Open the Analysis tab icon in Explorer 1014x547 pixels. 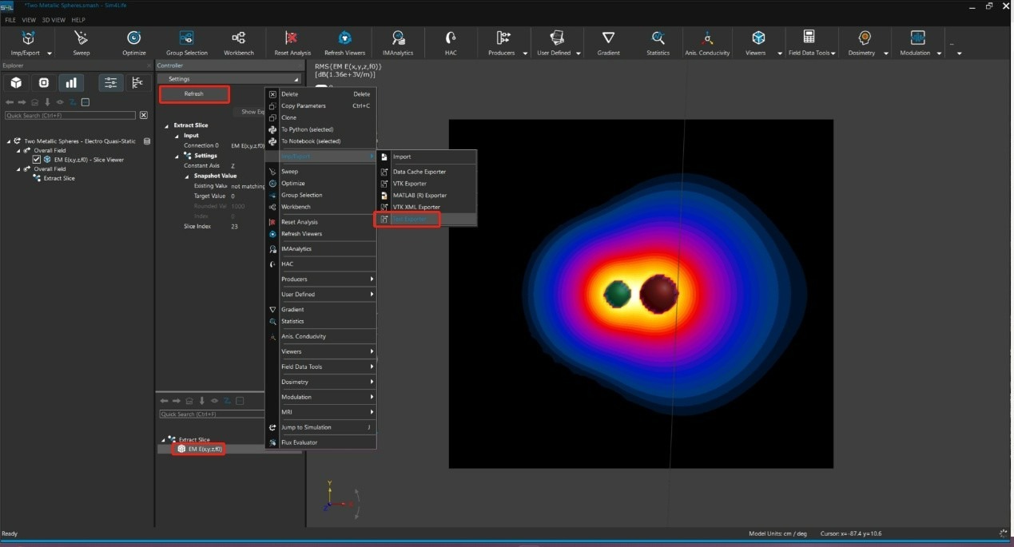(x=71, y=83)
